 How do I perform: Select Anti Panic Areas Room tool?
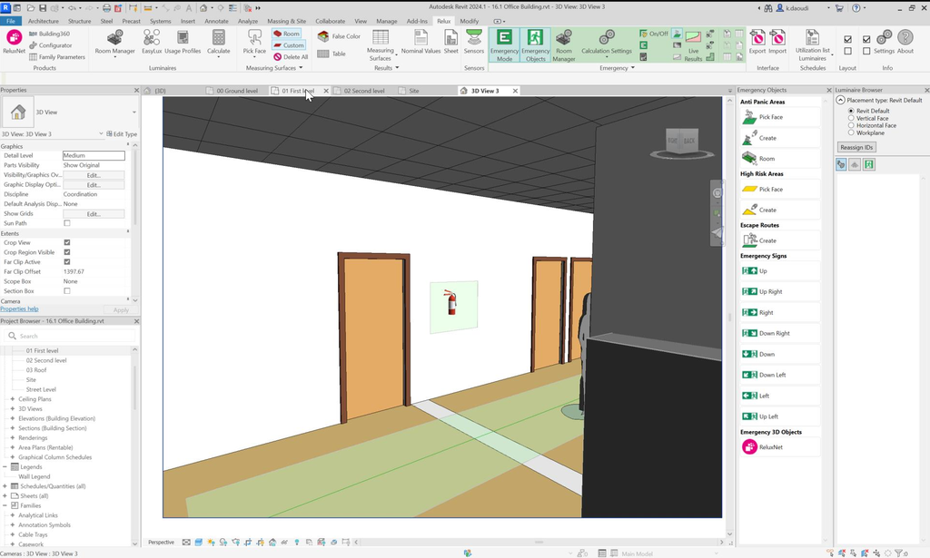[x=779, y=159]
